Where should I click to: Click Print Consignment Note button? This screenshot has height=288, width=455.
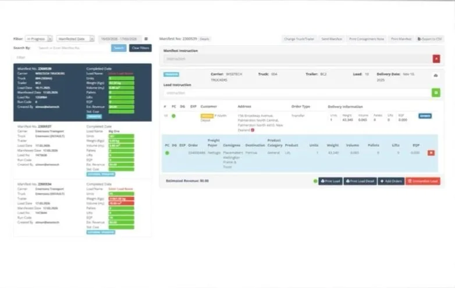click(367, 39)
